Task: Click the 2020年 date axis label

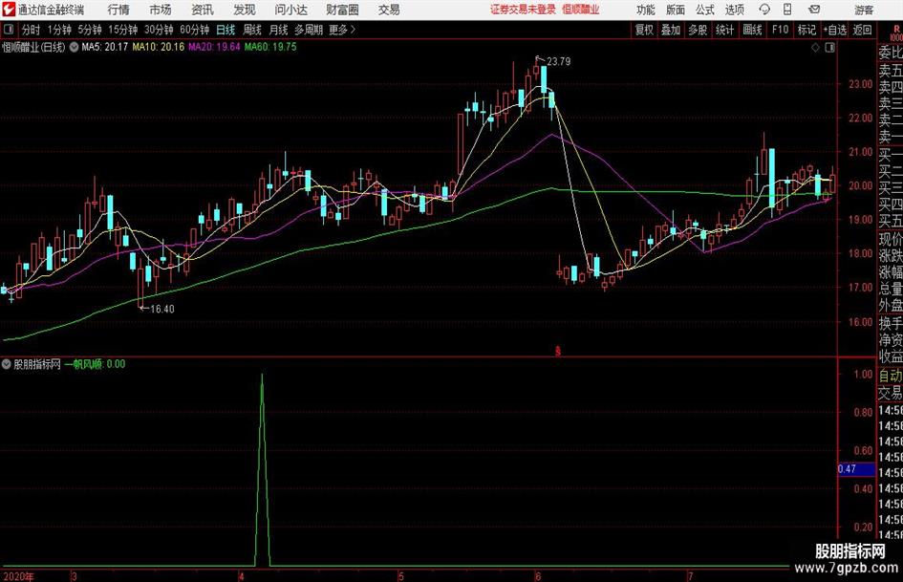Action: click(x=18, y=577)
